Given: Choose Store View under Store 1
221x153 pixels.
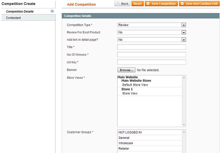Looking at the screenshot, I should [130, 93].
